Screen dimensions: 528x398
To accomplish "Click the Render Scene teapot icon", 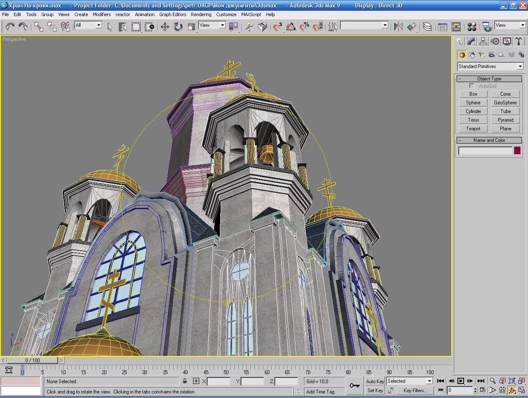I will [487, 27].
